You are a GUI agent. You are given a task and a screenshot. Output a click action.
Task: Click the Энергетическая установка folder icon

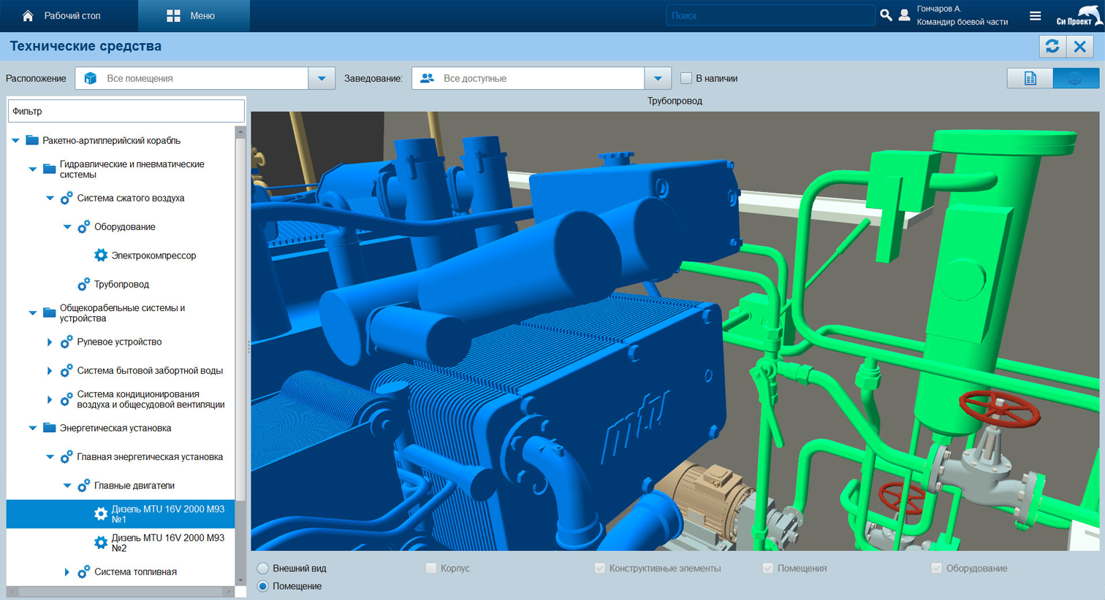pyautogui.click(x=50, y=428)
